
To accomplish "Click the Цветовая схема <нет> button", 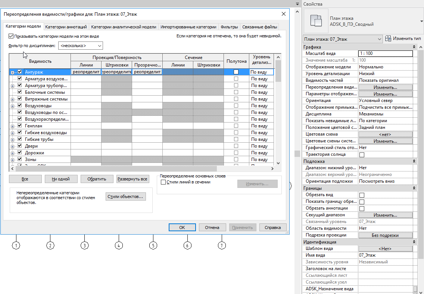I will [385, 134].
